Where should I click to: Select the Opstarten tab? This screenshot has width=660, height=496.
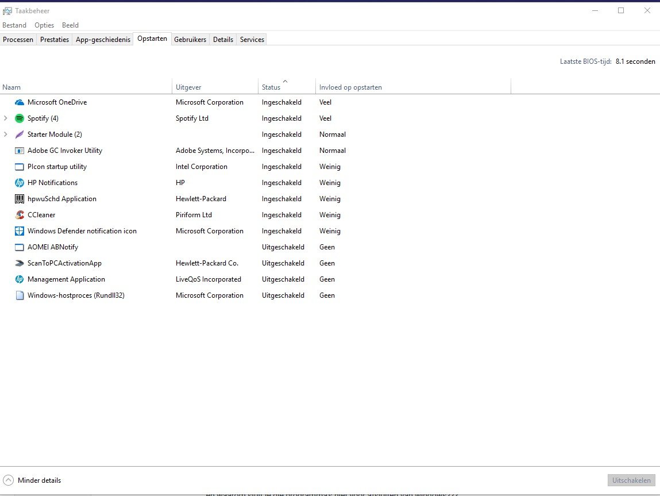(152, 39)
